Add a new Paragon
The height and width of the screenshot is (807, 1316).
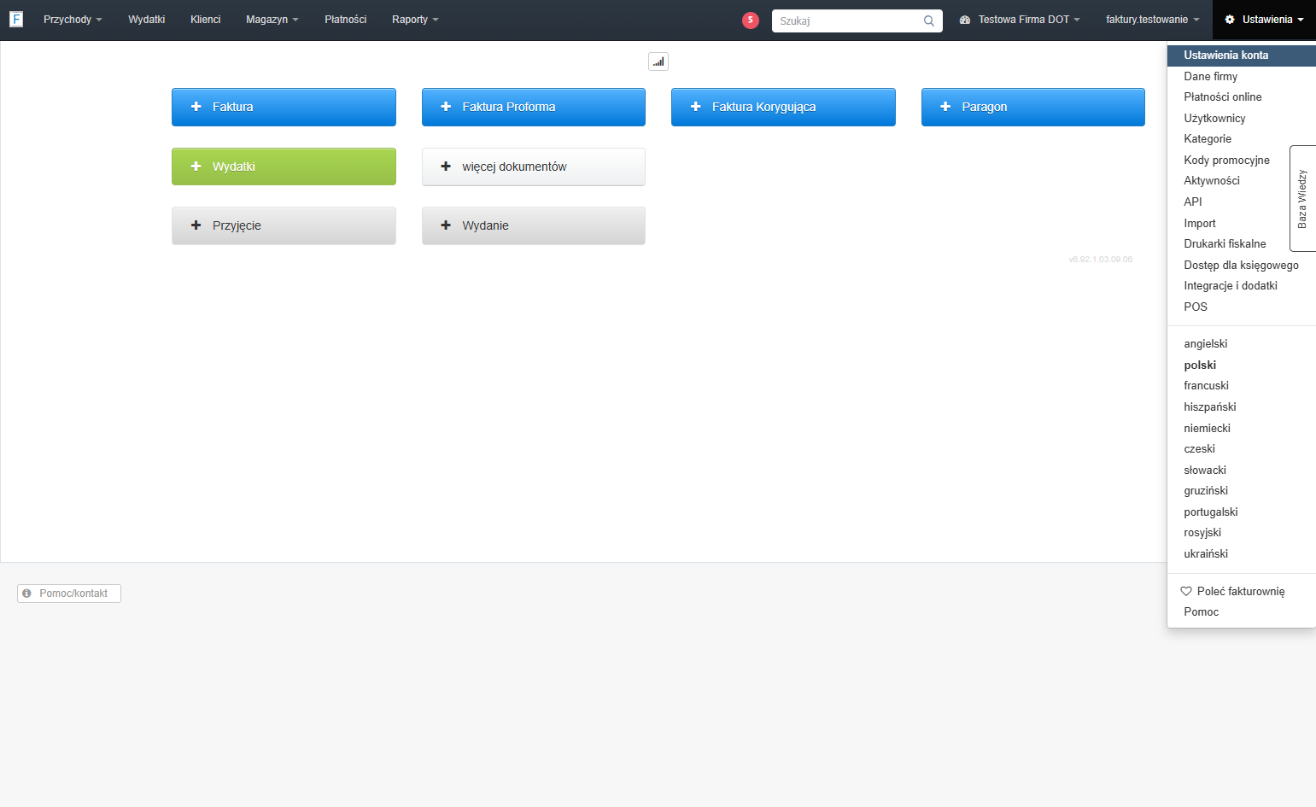point(1033,107)
